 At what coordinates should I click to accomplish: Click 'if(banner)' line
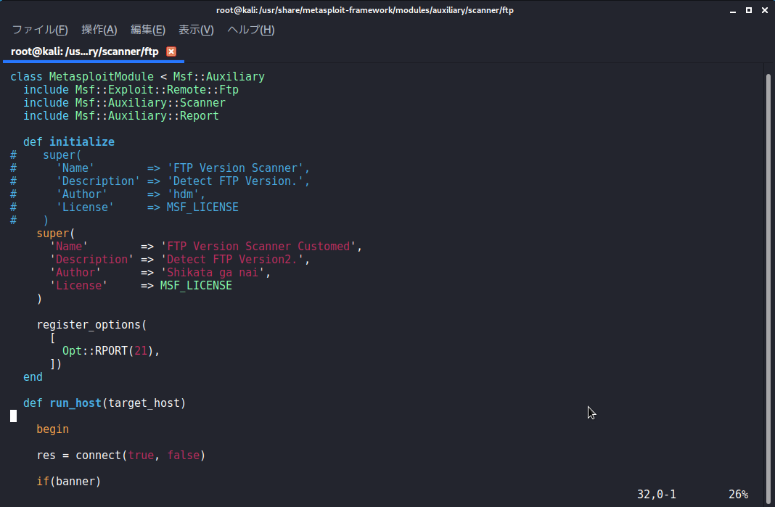click(x=69, y=482)
